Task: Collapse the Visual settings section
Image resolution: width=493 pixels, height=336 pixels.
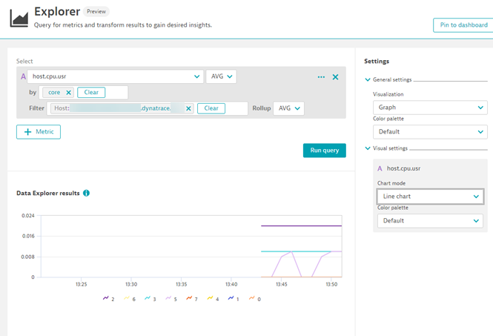Action: point(368,149)
